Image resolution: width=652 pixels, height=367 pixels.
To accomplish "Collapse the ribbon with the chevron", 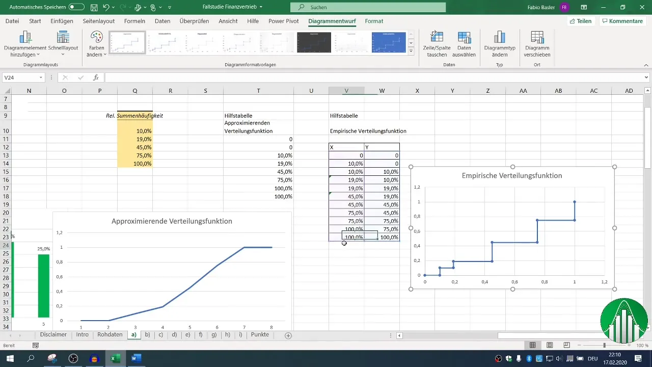I will 646,65.
